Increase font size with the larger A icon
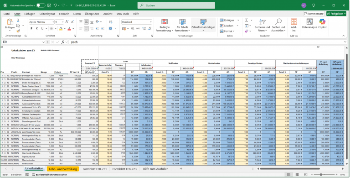Screen dimensions: 350x178 [x=67, y=22]
